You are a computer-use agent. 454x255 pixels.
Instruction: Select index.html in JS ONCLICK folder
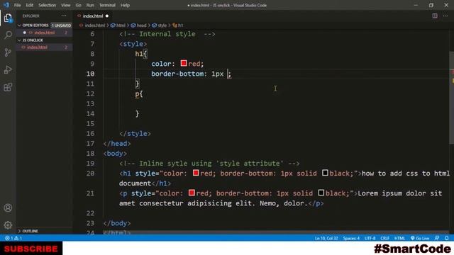(44, 47)
